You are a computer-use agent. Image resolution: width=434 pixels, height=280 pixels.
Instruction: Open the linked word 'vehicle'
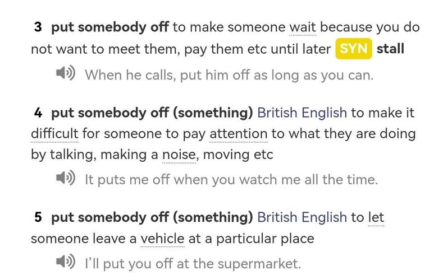162,239
